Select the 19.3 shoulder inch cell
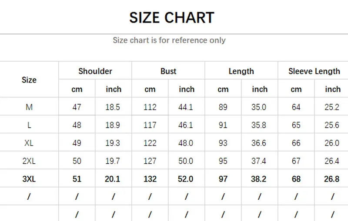Image resolution: width=348 pixels, height=221 pixels. click(x=113, y=143)
